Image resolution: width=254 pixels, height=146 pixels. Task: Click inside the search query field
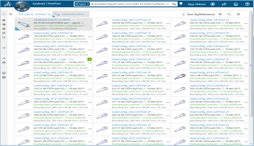coord(128,4)
